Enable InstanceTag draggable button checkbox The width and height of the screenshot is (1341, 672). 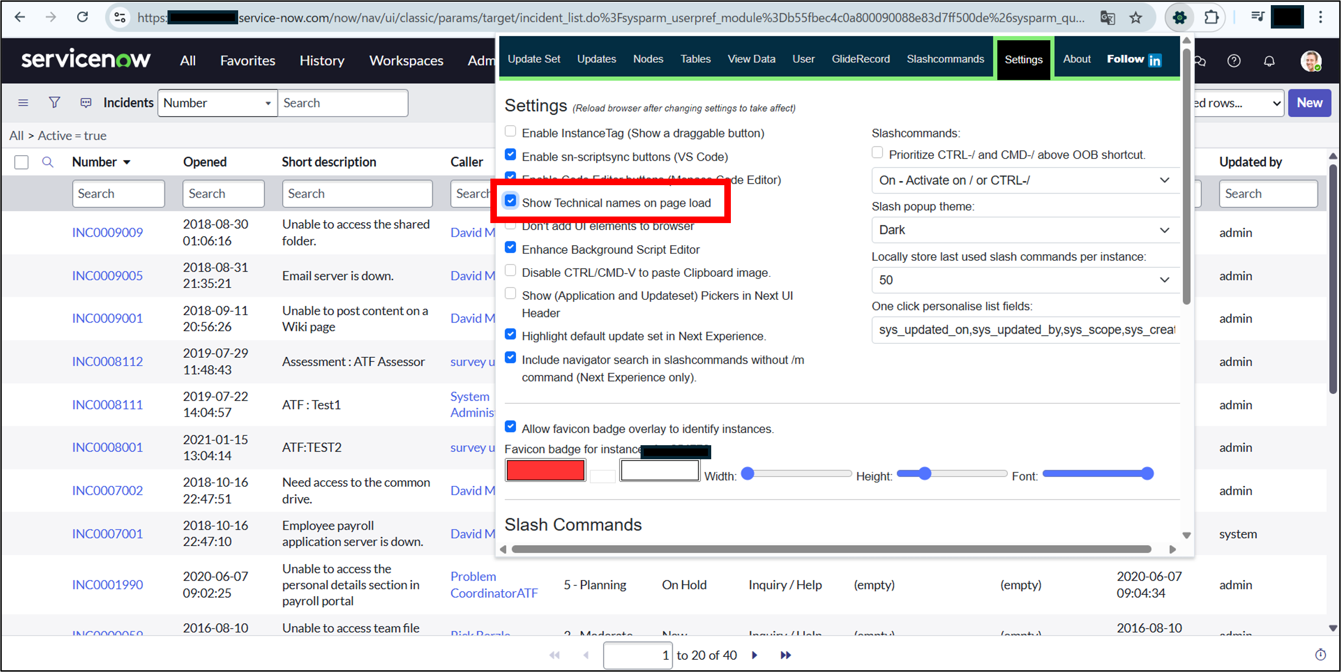[x=510, y=131]
